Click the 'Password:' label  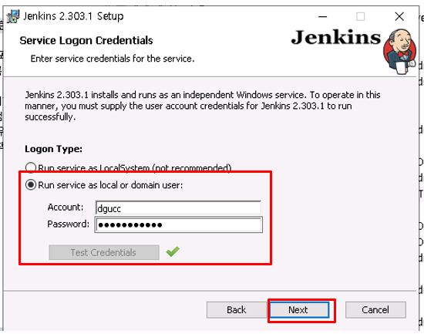(x=68, y=224)
